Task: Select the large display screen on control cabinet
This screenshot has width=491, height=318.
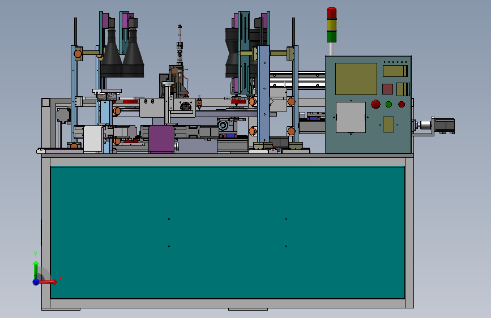Action: [356, 79]
